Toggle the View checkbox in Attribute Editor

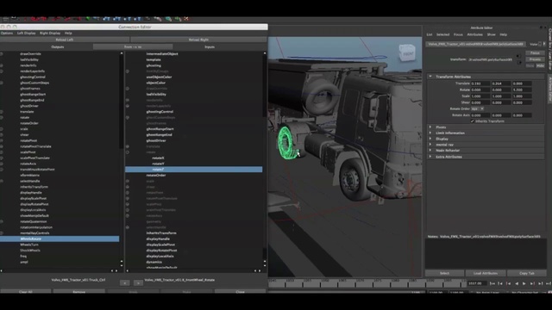click(x=540, y=44)
